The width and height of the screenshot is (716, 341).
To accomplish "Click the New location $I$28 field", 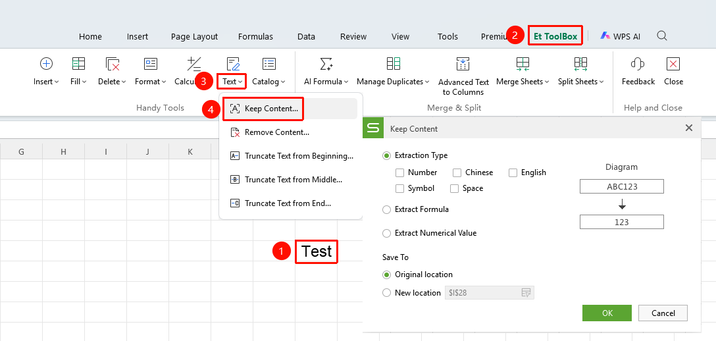I will [x=489, y=293].
